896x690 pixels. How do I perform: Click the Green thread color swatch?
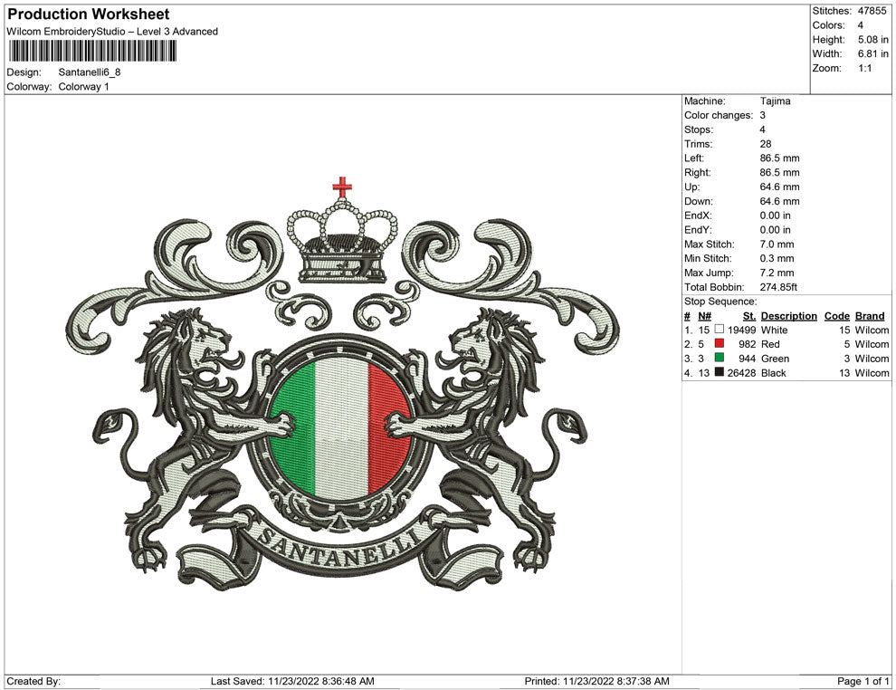720,358
